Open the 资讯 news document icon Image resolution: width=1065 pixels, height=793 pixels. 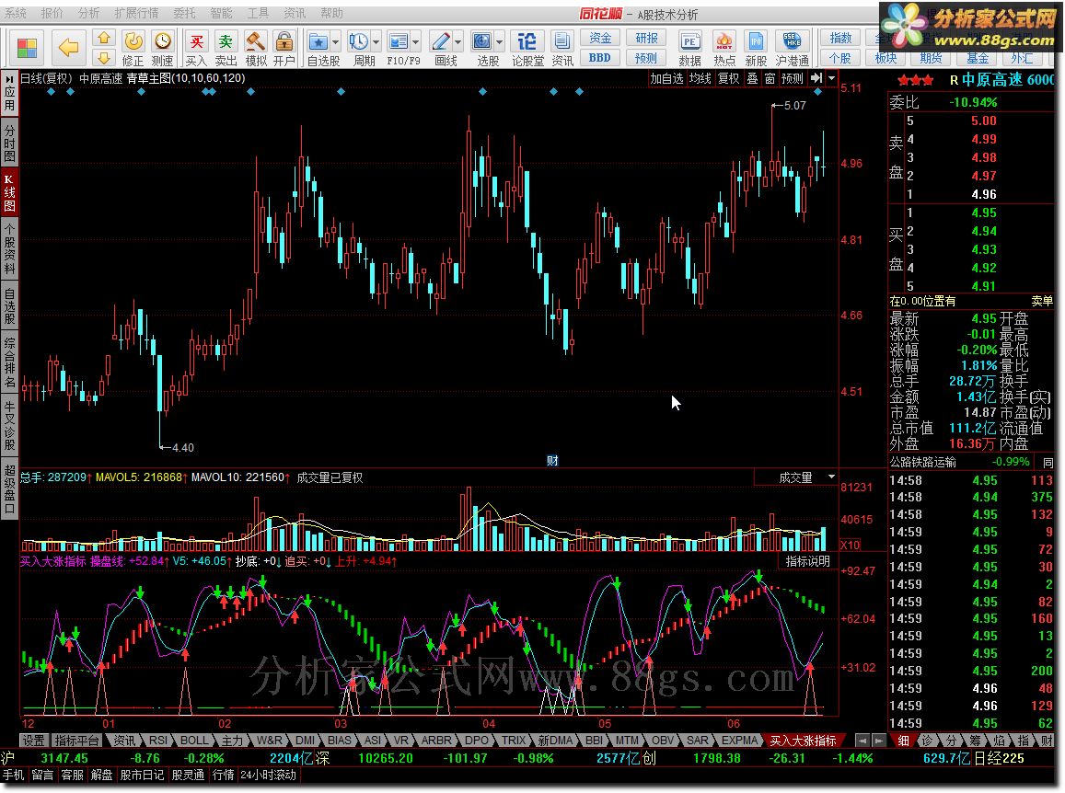coord(561,48)
